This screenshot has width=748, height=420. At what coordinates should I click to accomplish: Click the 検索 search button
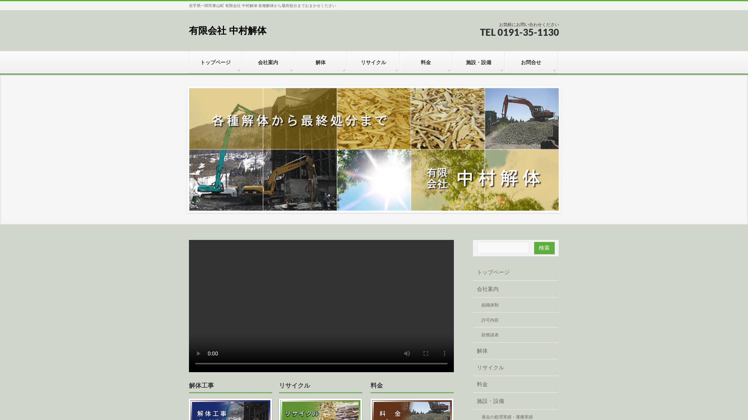[544, 248]
